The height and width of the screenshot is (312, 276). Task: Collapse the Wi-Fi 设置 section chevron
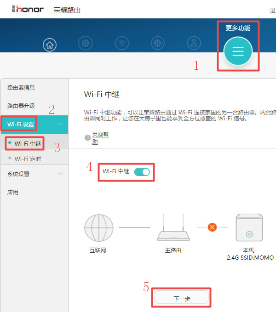[x=60, y=124]
